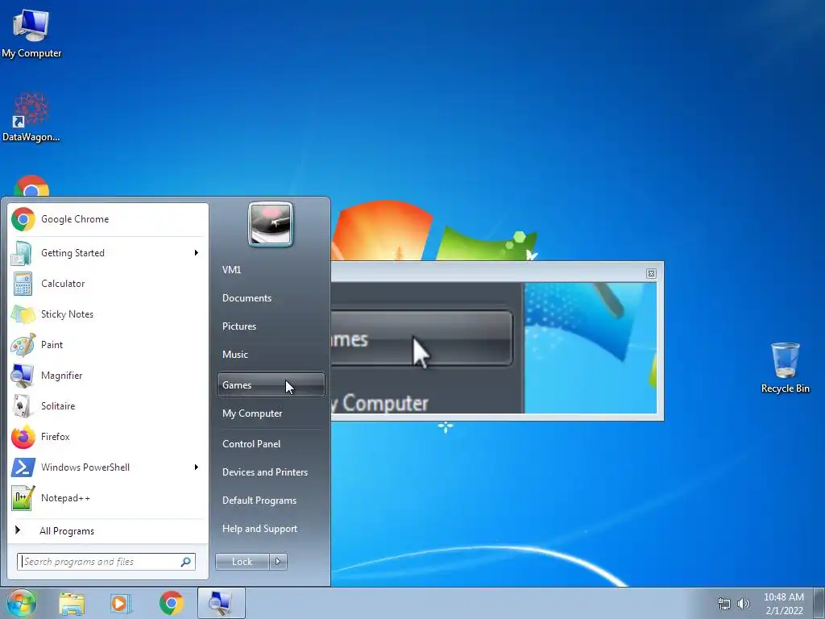This screenshot has width=825, height=619.
Task: Open Help and Support
Action: (271, 529)
